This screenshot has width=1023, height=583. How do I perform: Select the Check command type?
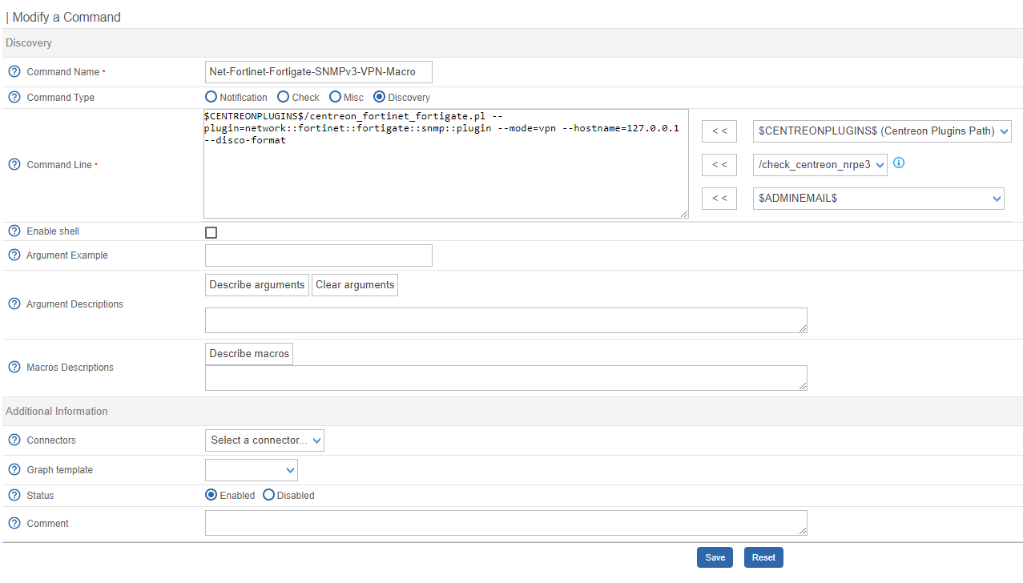[x=284, y=96]
